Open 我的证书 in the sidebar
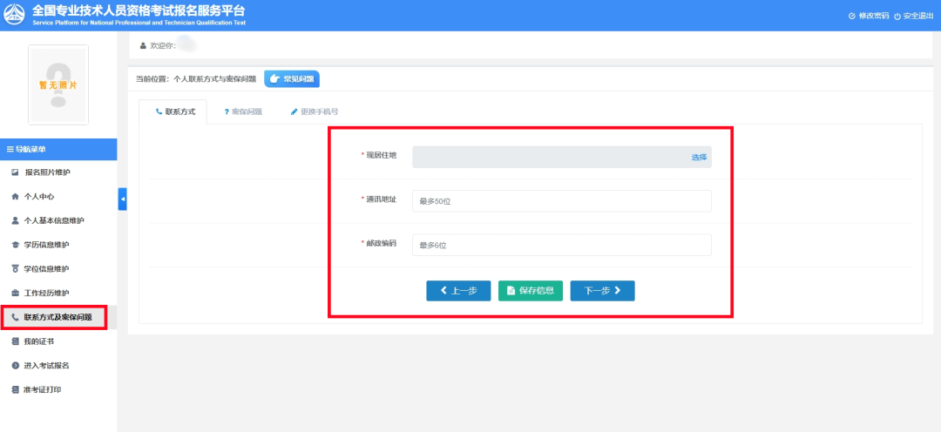 39,341
